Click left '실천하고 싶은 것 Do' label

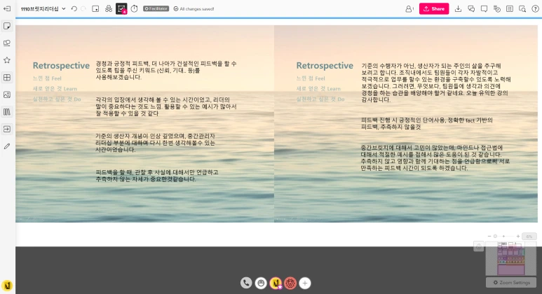57,99
